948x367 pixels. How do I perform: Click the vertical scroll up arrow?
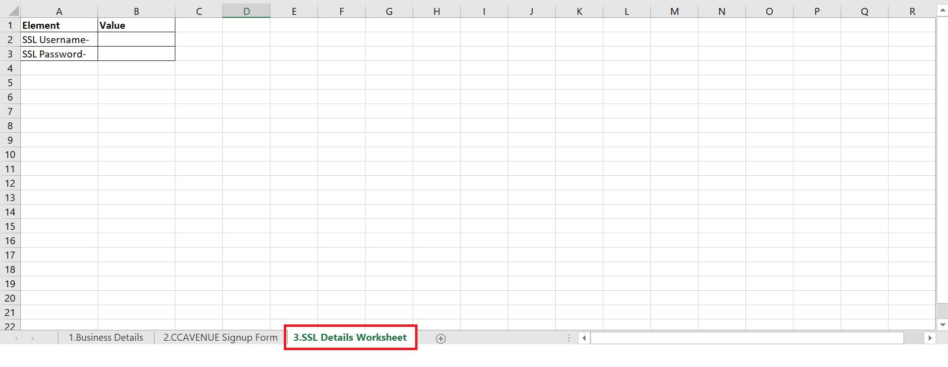click(x=943, y=10)
